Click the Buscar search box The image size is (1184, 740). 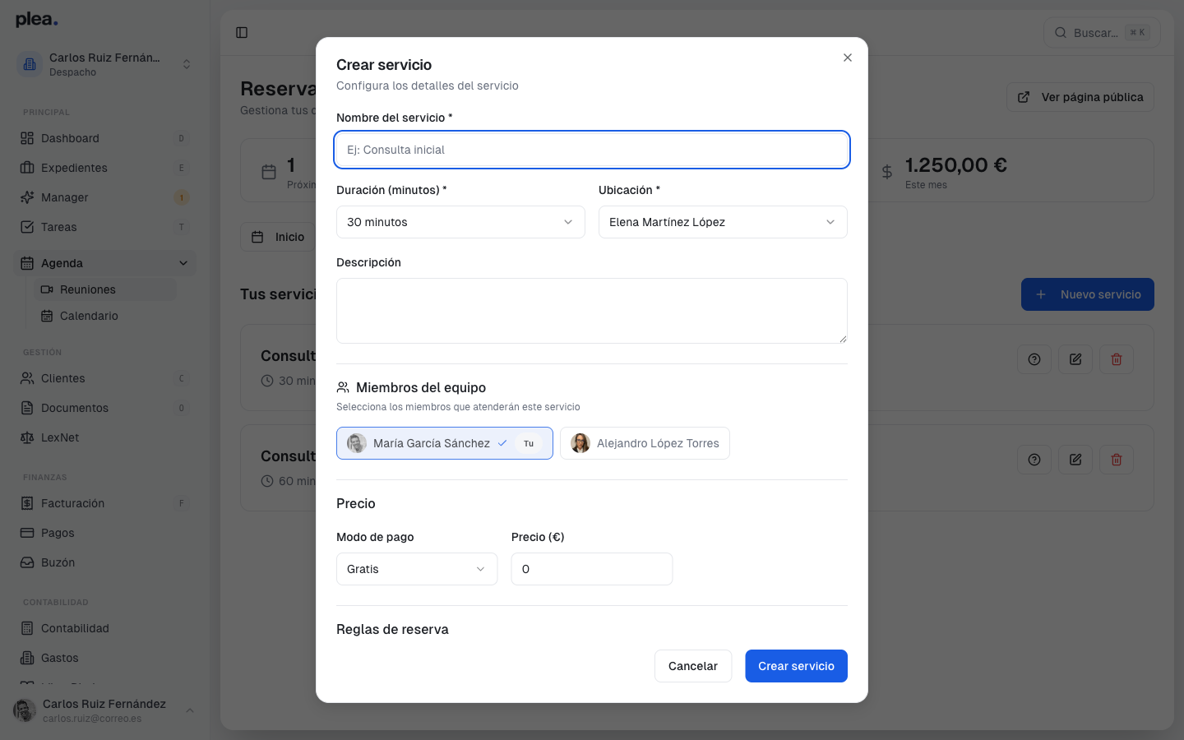click(x=1102, y=33)
